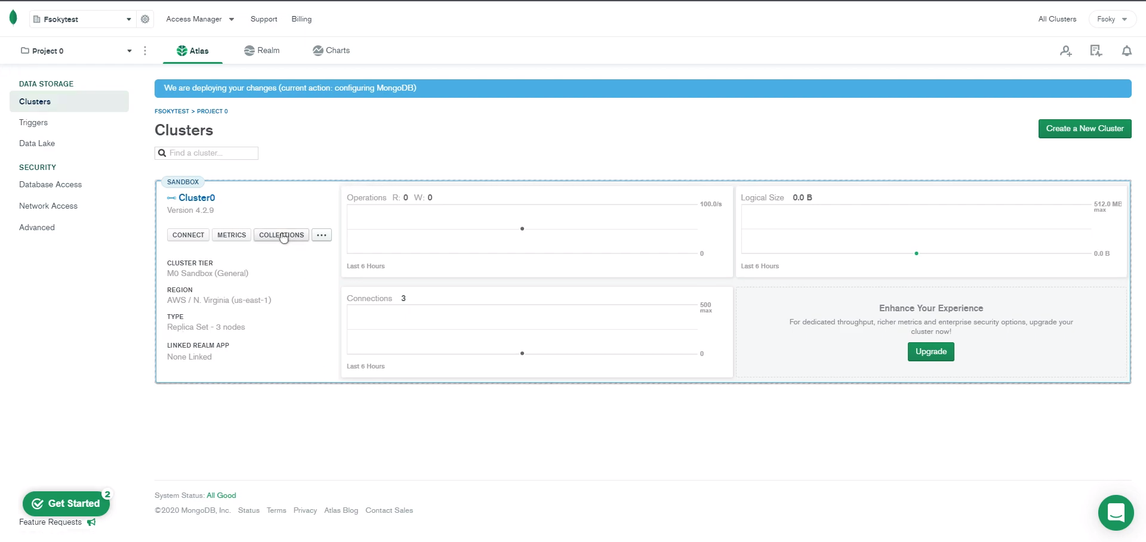Image resolution: width=1146 pixels, height=542 pixels.
Task: Click the deploying changes banner
Action: coord(643,88)
